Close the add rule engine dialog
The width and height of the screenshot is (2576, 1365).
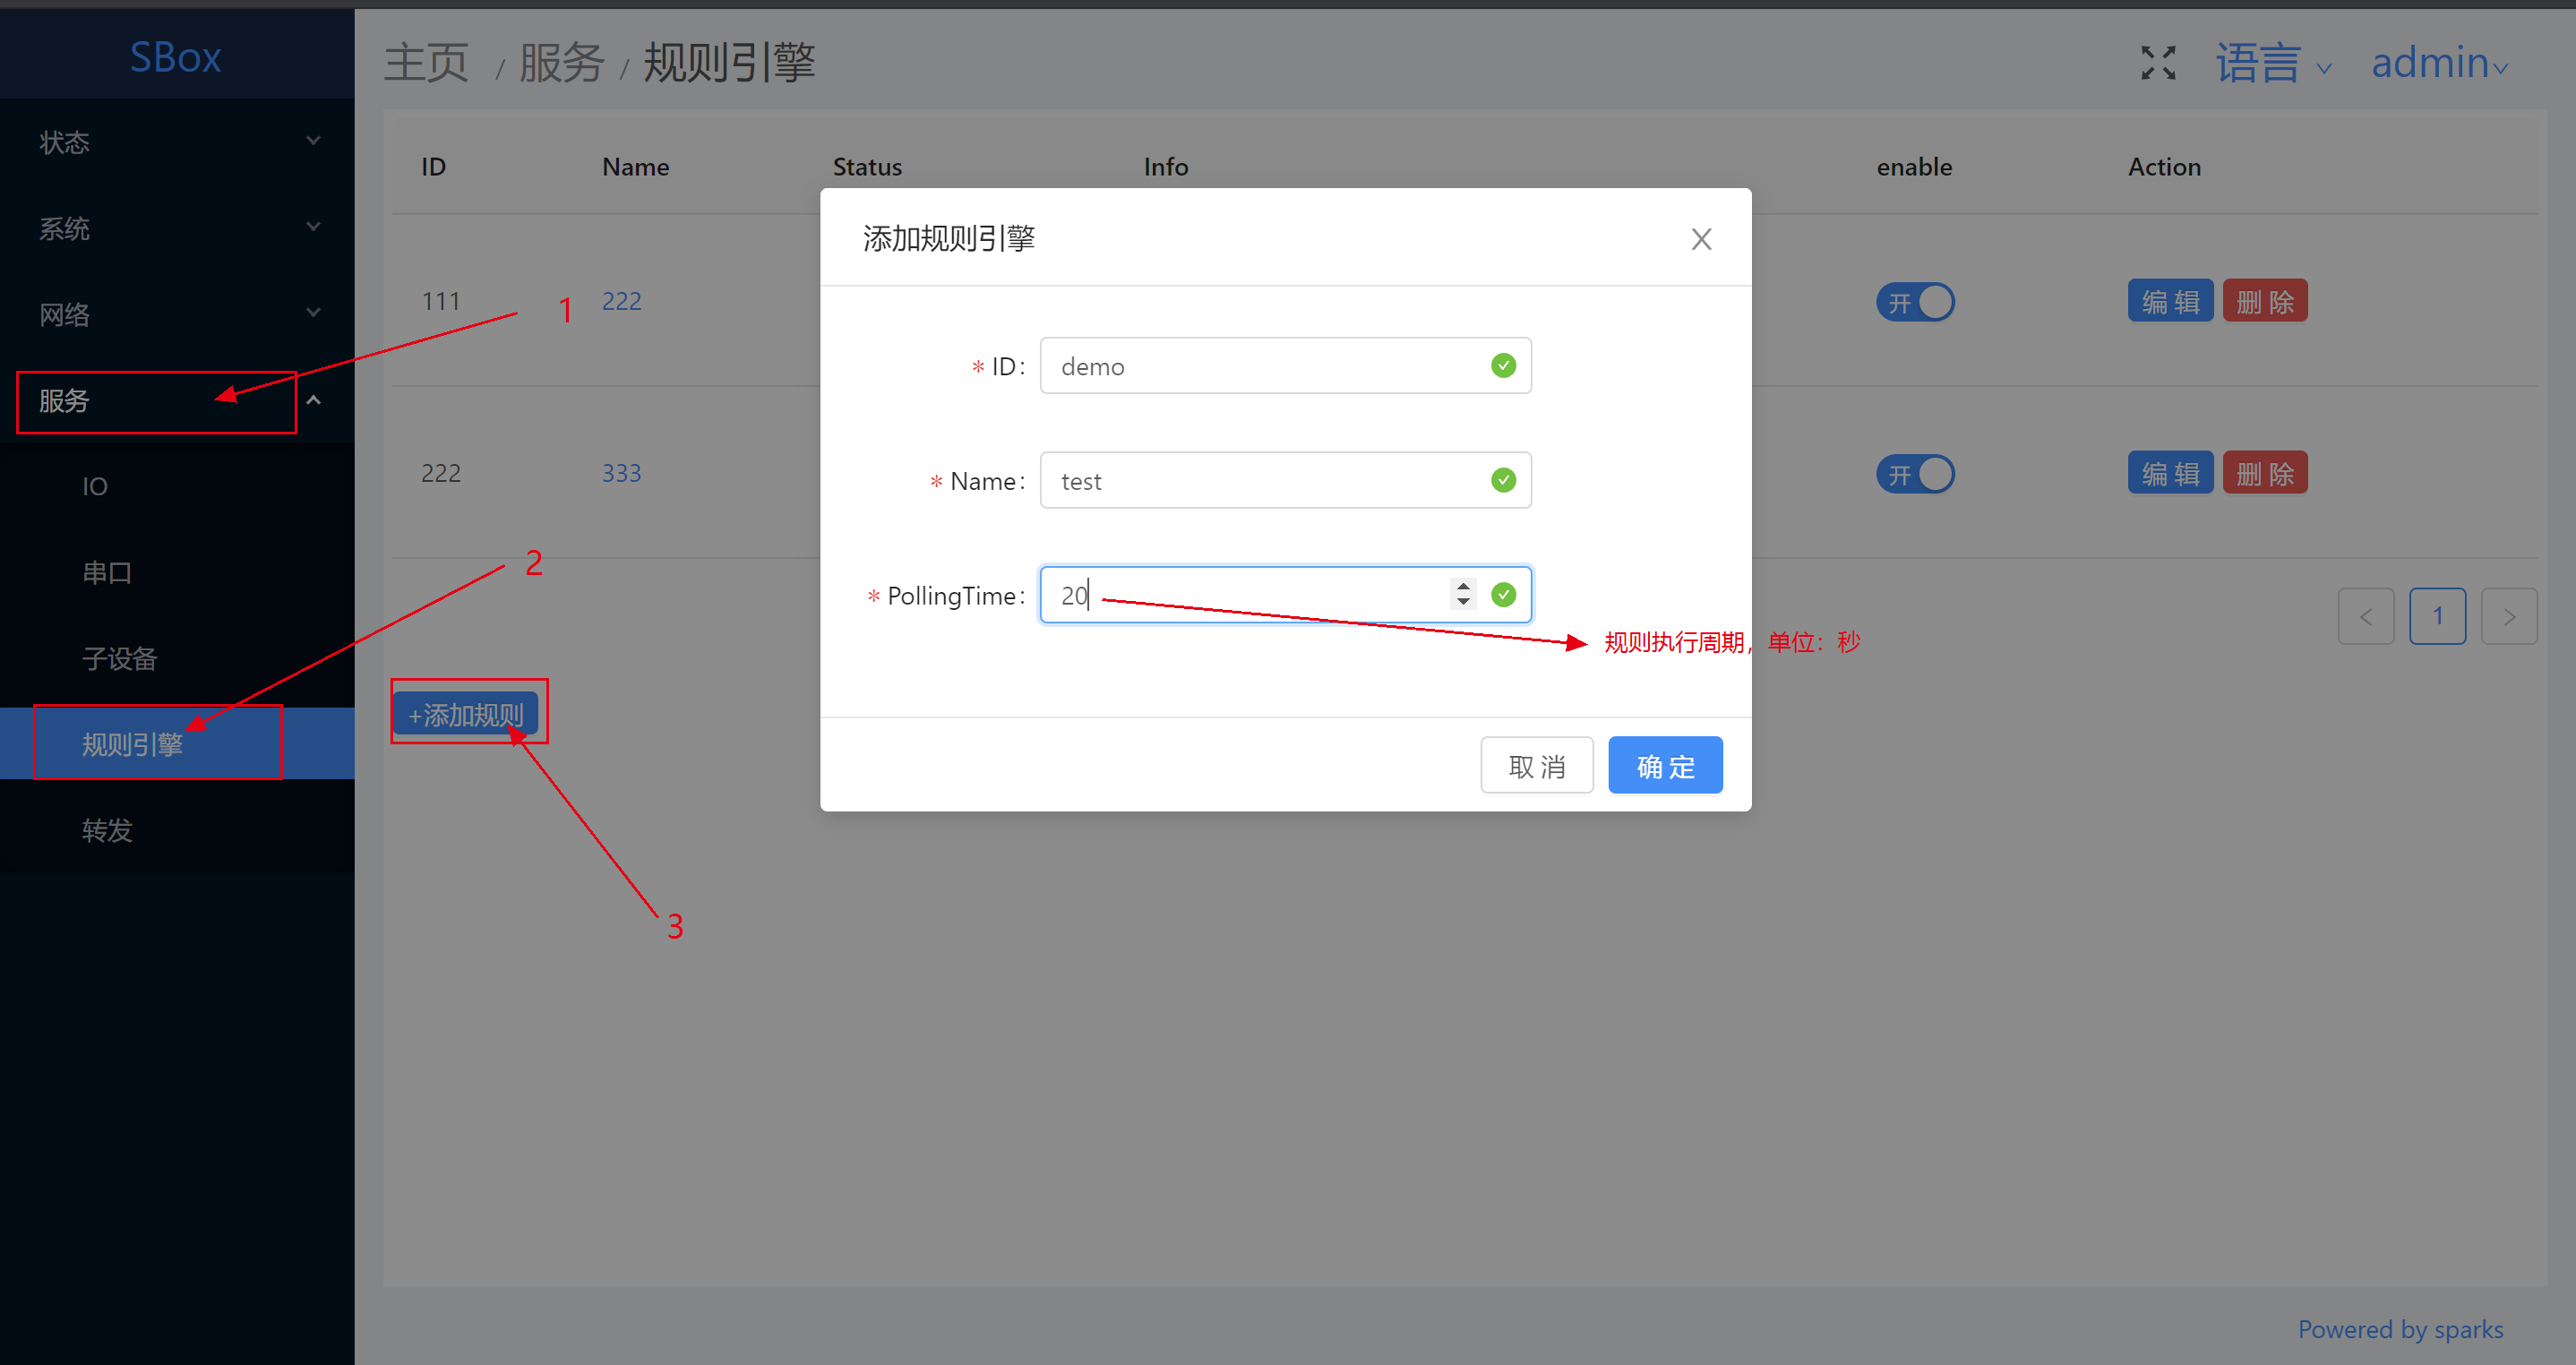pyautogui.click(x=1700, y=239)
